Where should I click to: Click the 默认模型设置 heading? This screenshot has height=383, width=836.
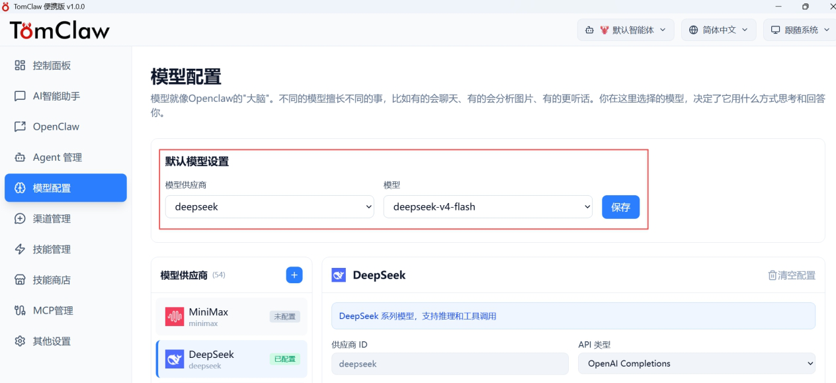197,161
